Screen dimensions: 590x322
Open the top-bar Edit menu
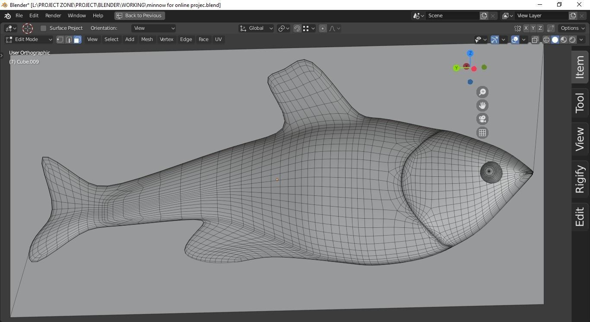(34, 16)
